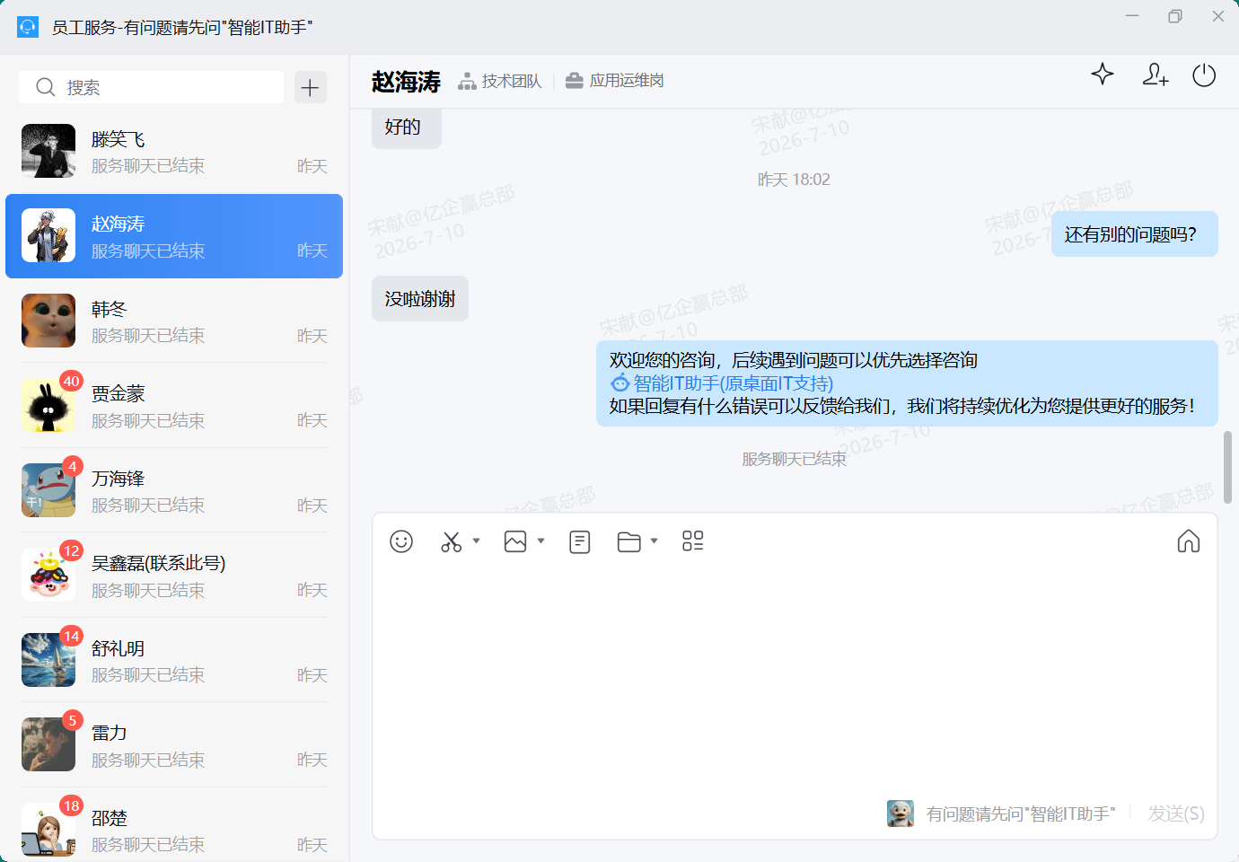Click 滕笑飞's avatar thumbnail
The height and width of the screenshot is (862, 1239).
pyautogui.click(x=48, y=151)
